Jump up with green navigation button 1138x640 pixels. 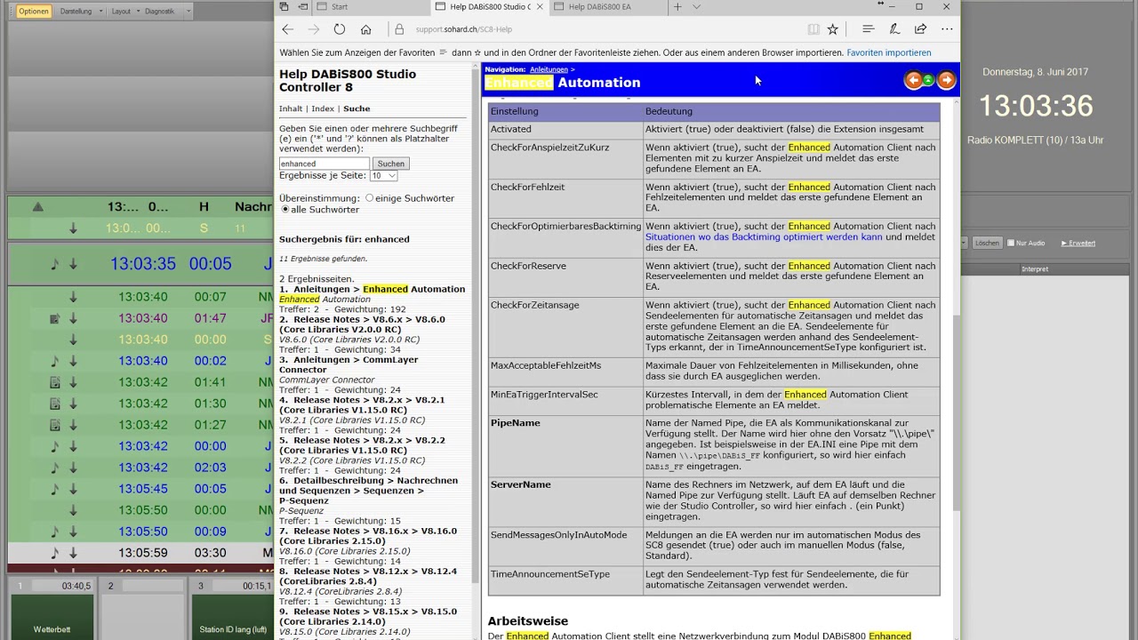click(x=928, y=80)
